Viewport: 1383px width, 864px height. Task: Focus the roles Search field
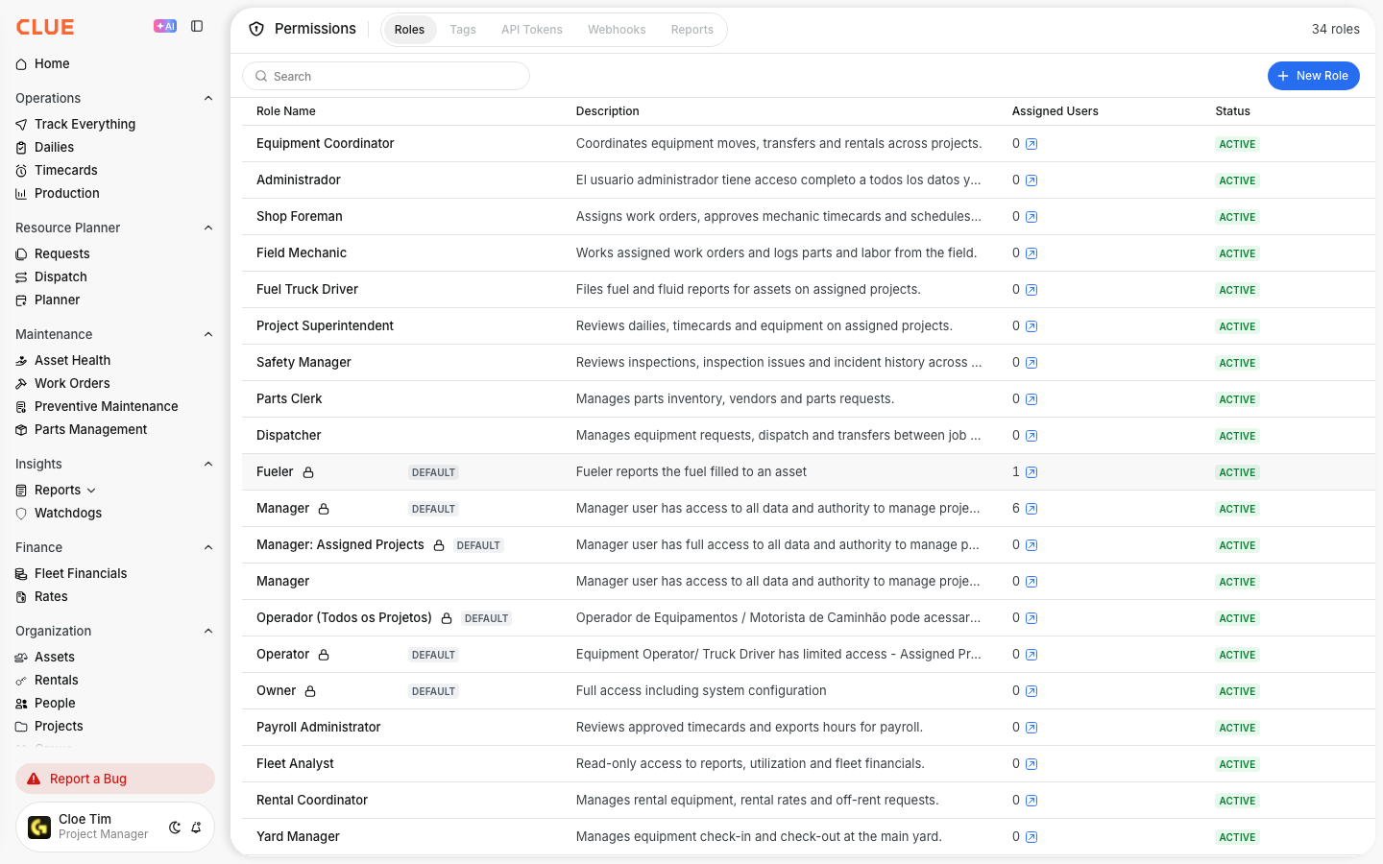[386, 76]
